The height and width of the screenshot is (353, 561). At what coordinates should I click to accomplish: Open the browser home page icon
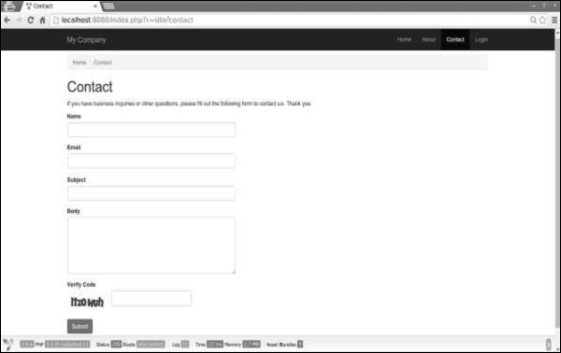[42, 20]
